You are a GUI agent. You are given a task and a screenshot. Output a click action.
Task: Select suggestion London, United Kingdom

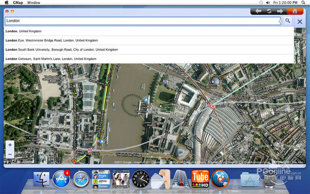(x=149, y=31)
